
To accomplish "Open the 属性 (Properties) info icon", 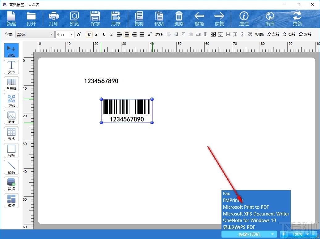I will point(244,19).
